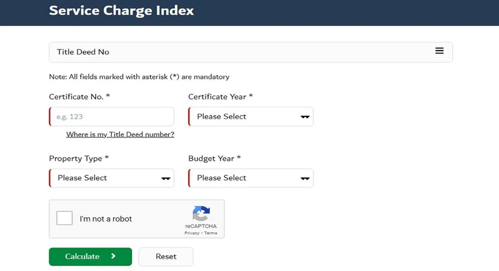Open the reCAPTCHA Privacy link
The image size is (499, 271).
(191, 233)
